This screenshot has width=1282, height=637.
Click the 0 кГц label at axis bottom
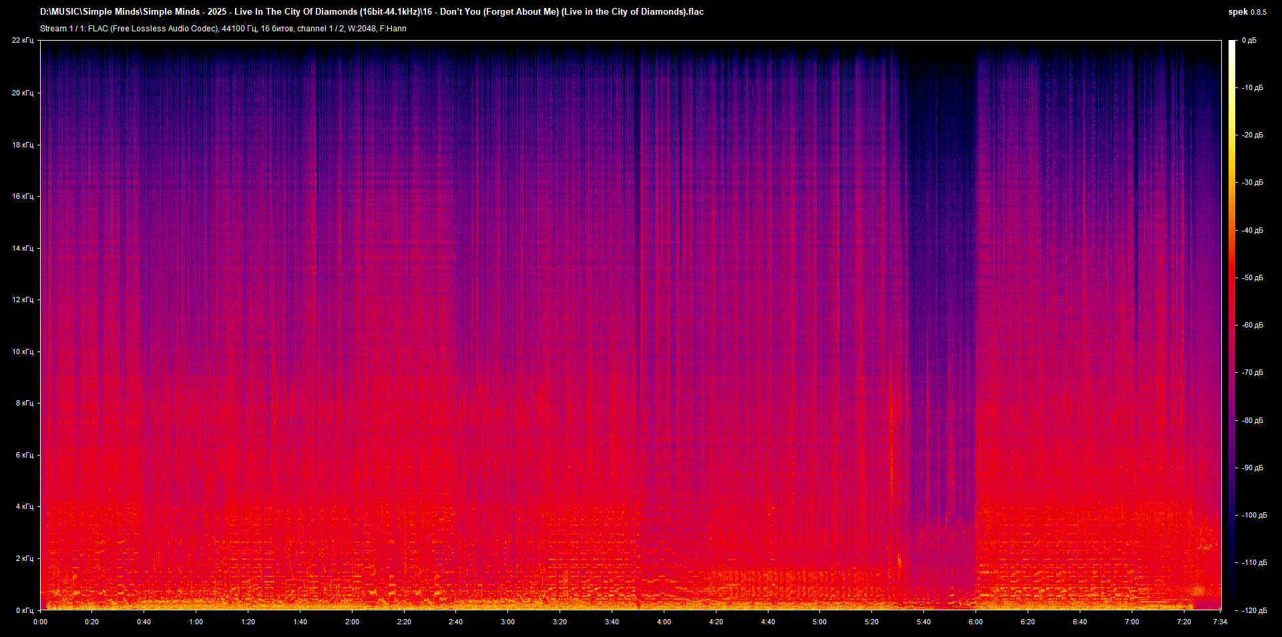[x=25, y=609]
